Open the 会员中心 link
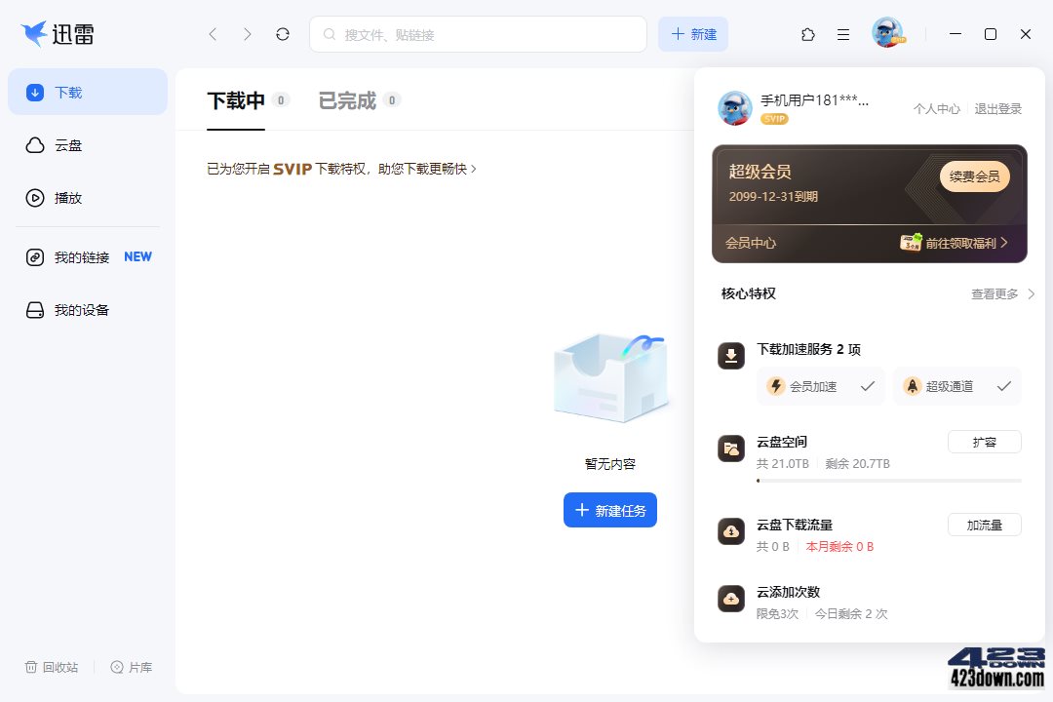 [750, 243]
